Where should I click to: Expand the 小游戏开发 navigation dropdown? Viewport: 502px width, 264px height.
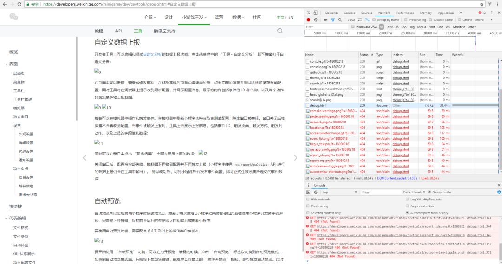[x=194, y=17]
